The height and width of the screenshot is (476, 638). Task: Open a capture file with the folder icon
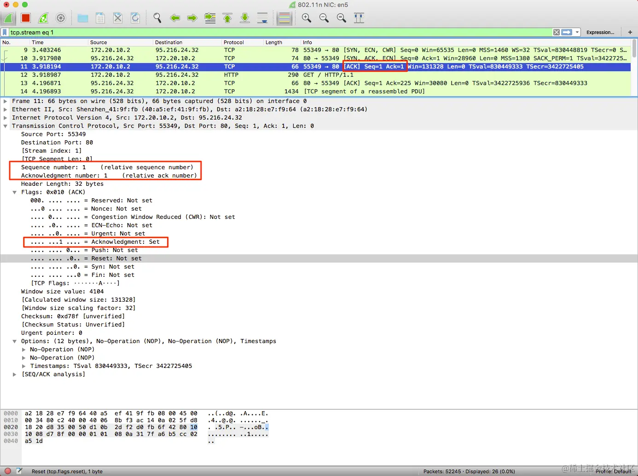tap(83, 18)
